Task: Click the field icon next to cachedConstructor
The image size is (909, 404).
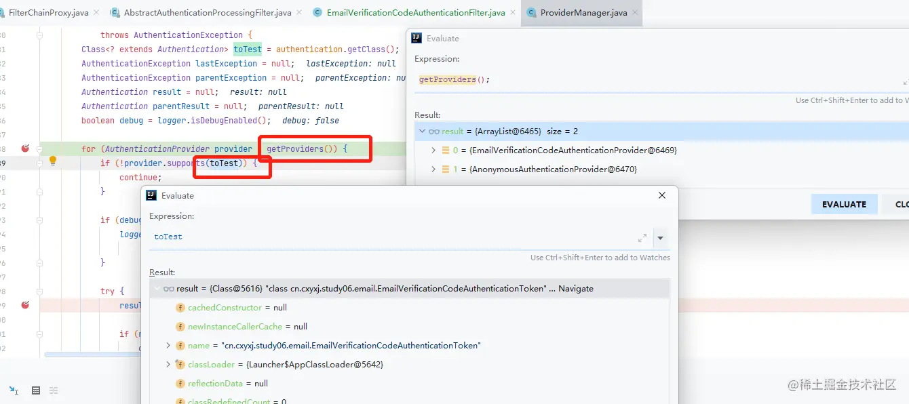Action: coord(180,308)
